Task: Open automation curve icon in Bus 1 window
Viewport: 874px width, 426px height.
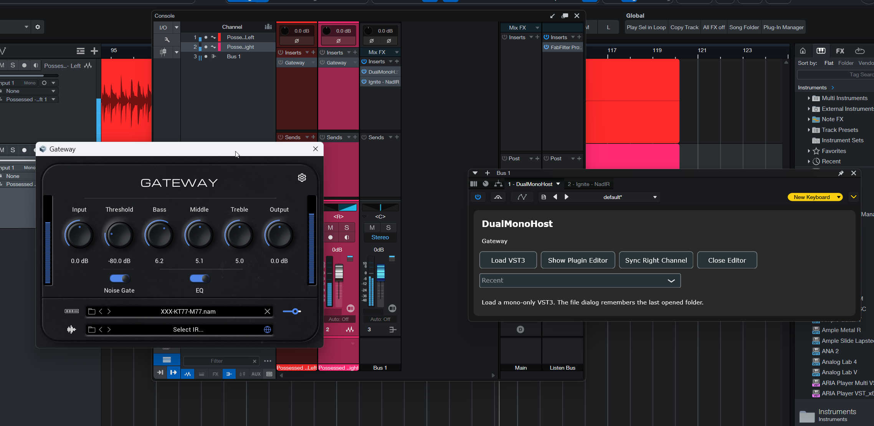Action: click(522, 197)
